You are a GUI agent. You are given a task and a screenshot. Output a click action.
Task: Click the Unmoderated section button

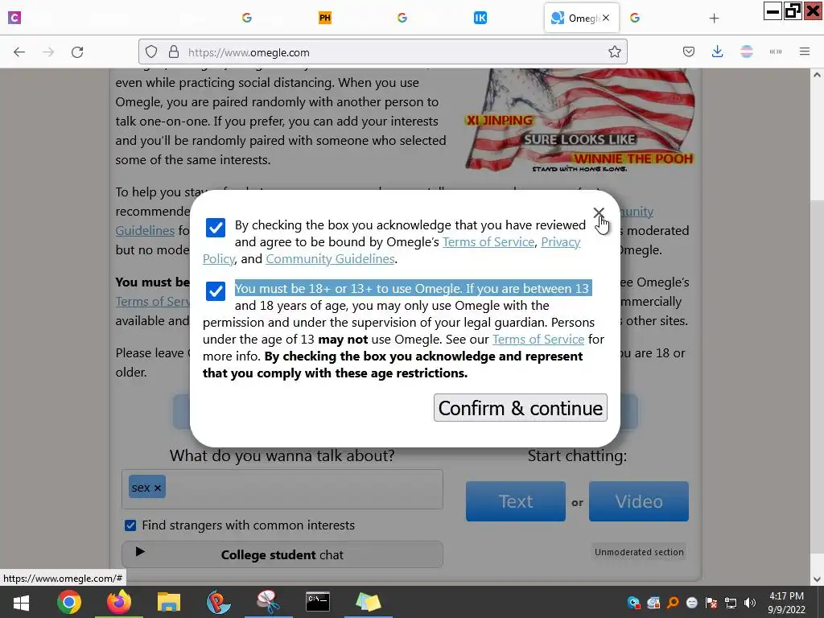[x=639, y=552]
